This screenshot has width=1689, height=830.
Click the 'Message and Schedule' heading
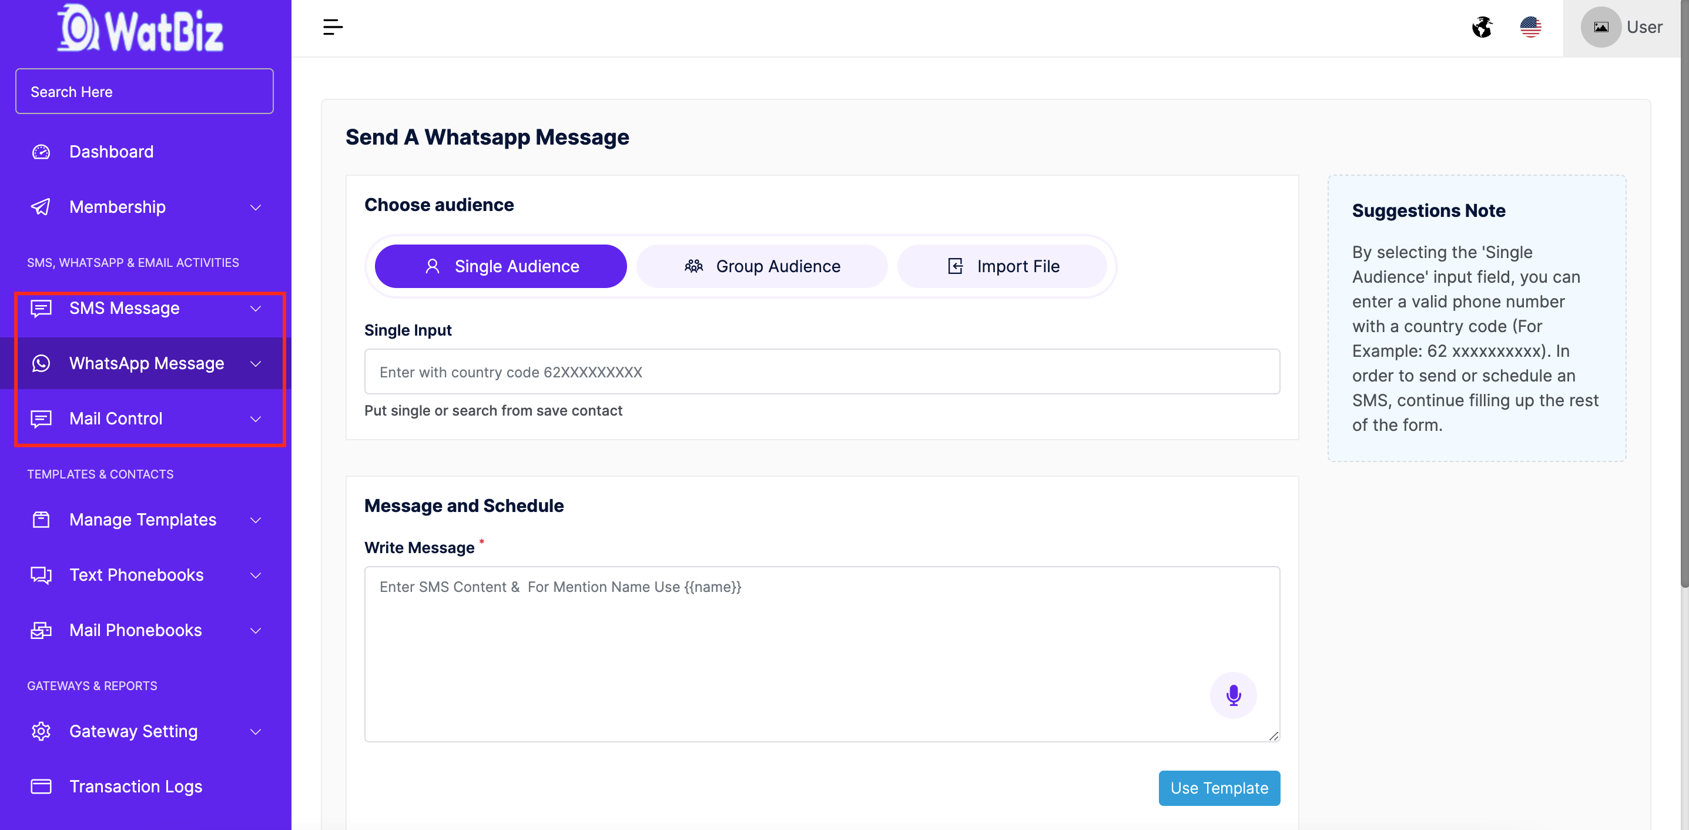[464, 506]
